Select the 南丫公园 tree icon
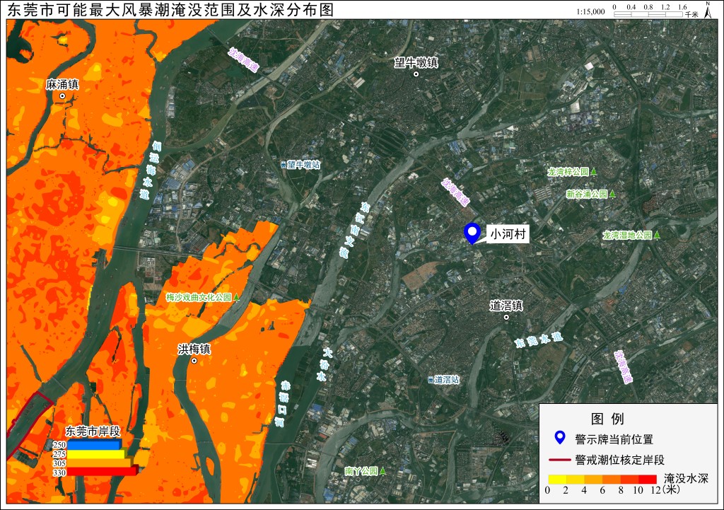This screenshot has width=724, height=510. [383, 471]
